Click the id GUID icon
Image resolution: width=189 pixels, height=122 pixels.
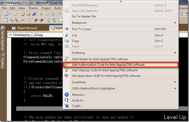tap(67, 75)
